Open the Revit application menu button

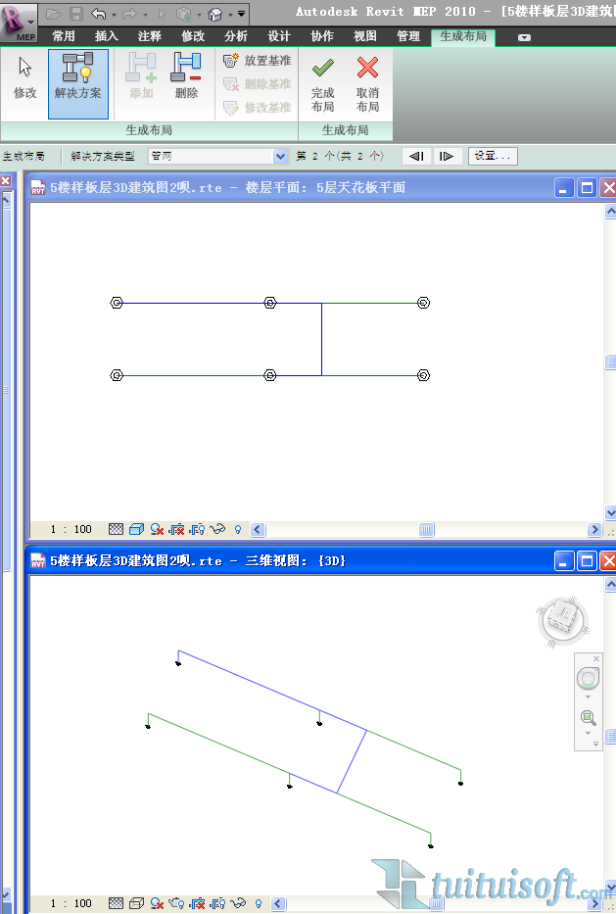click(19, 19)
